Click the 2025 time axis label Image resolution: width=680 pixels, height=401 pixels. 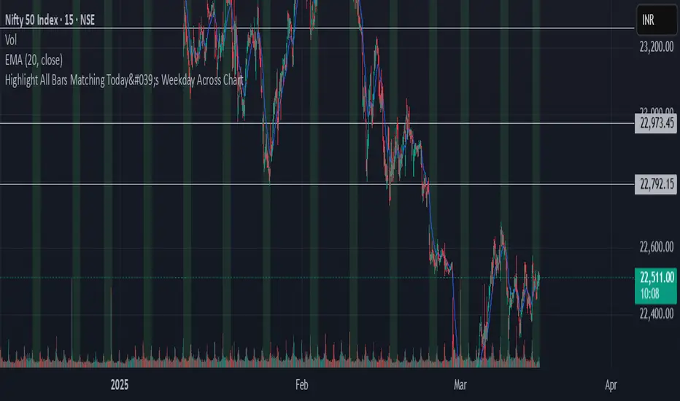(119, 385)
